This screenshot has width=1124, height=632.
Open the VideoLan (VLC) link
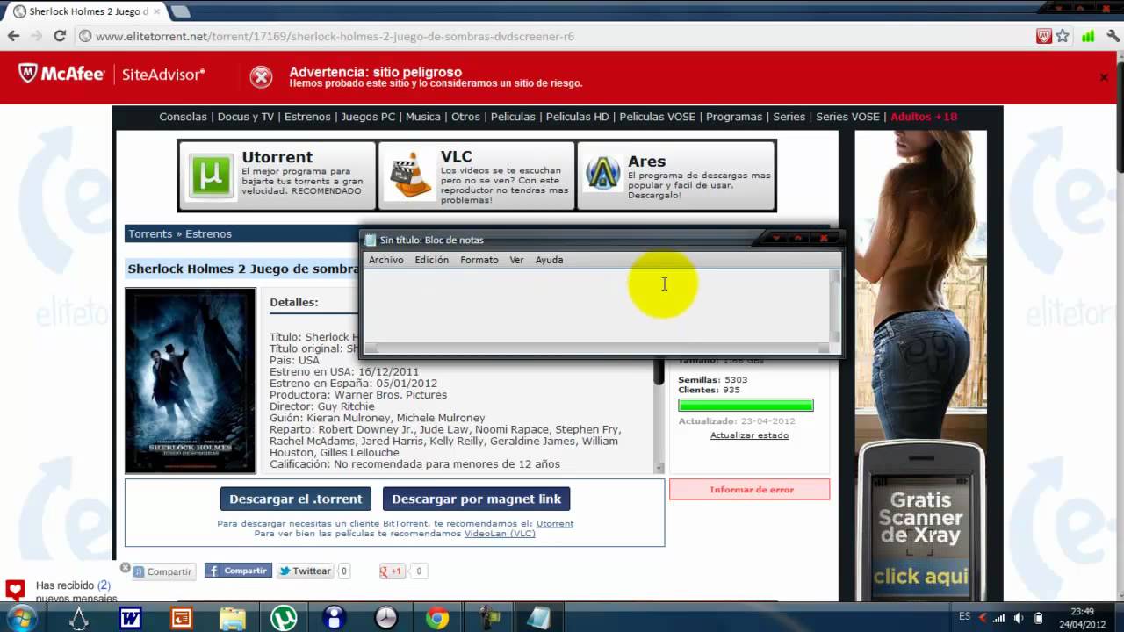click(x=500, y=534)
